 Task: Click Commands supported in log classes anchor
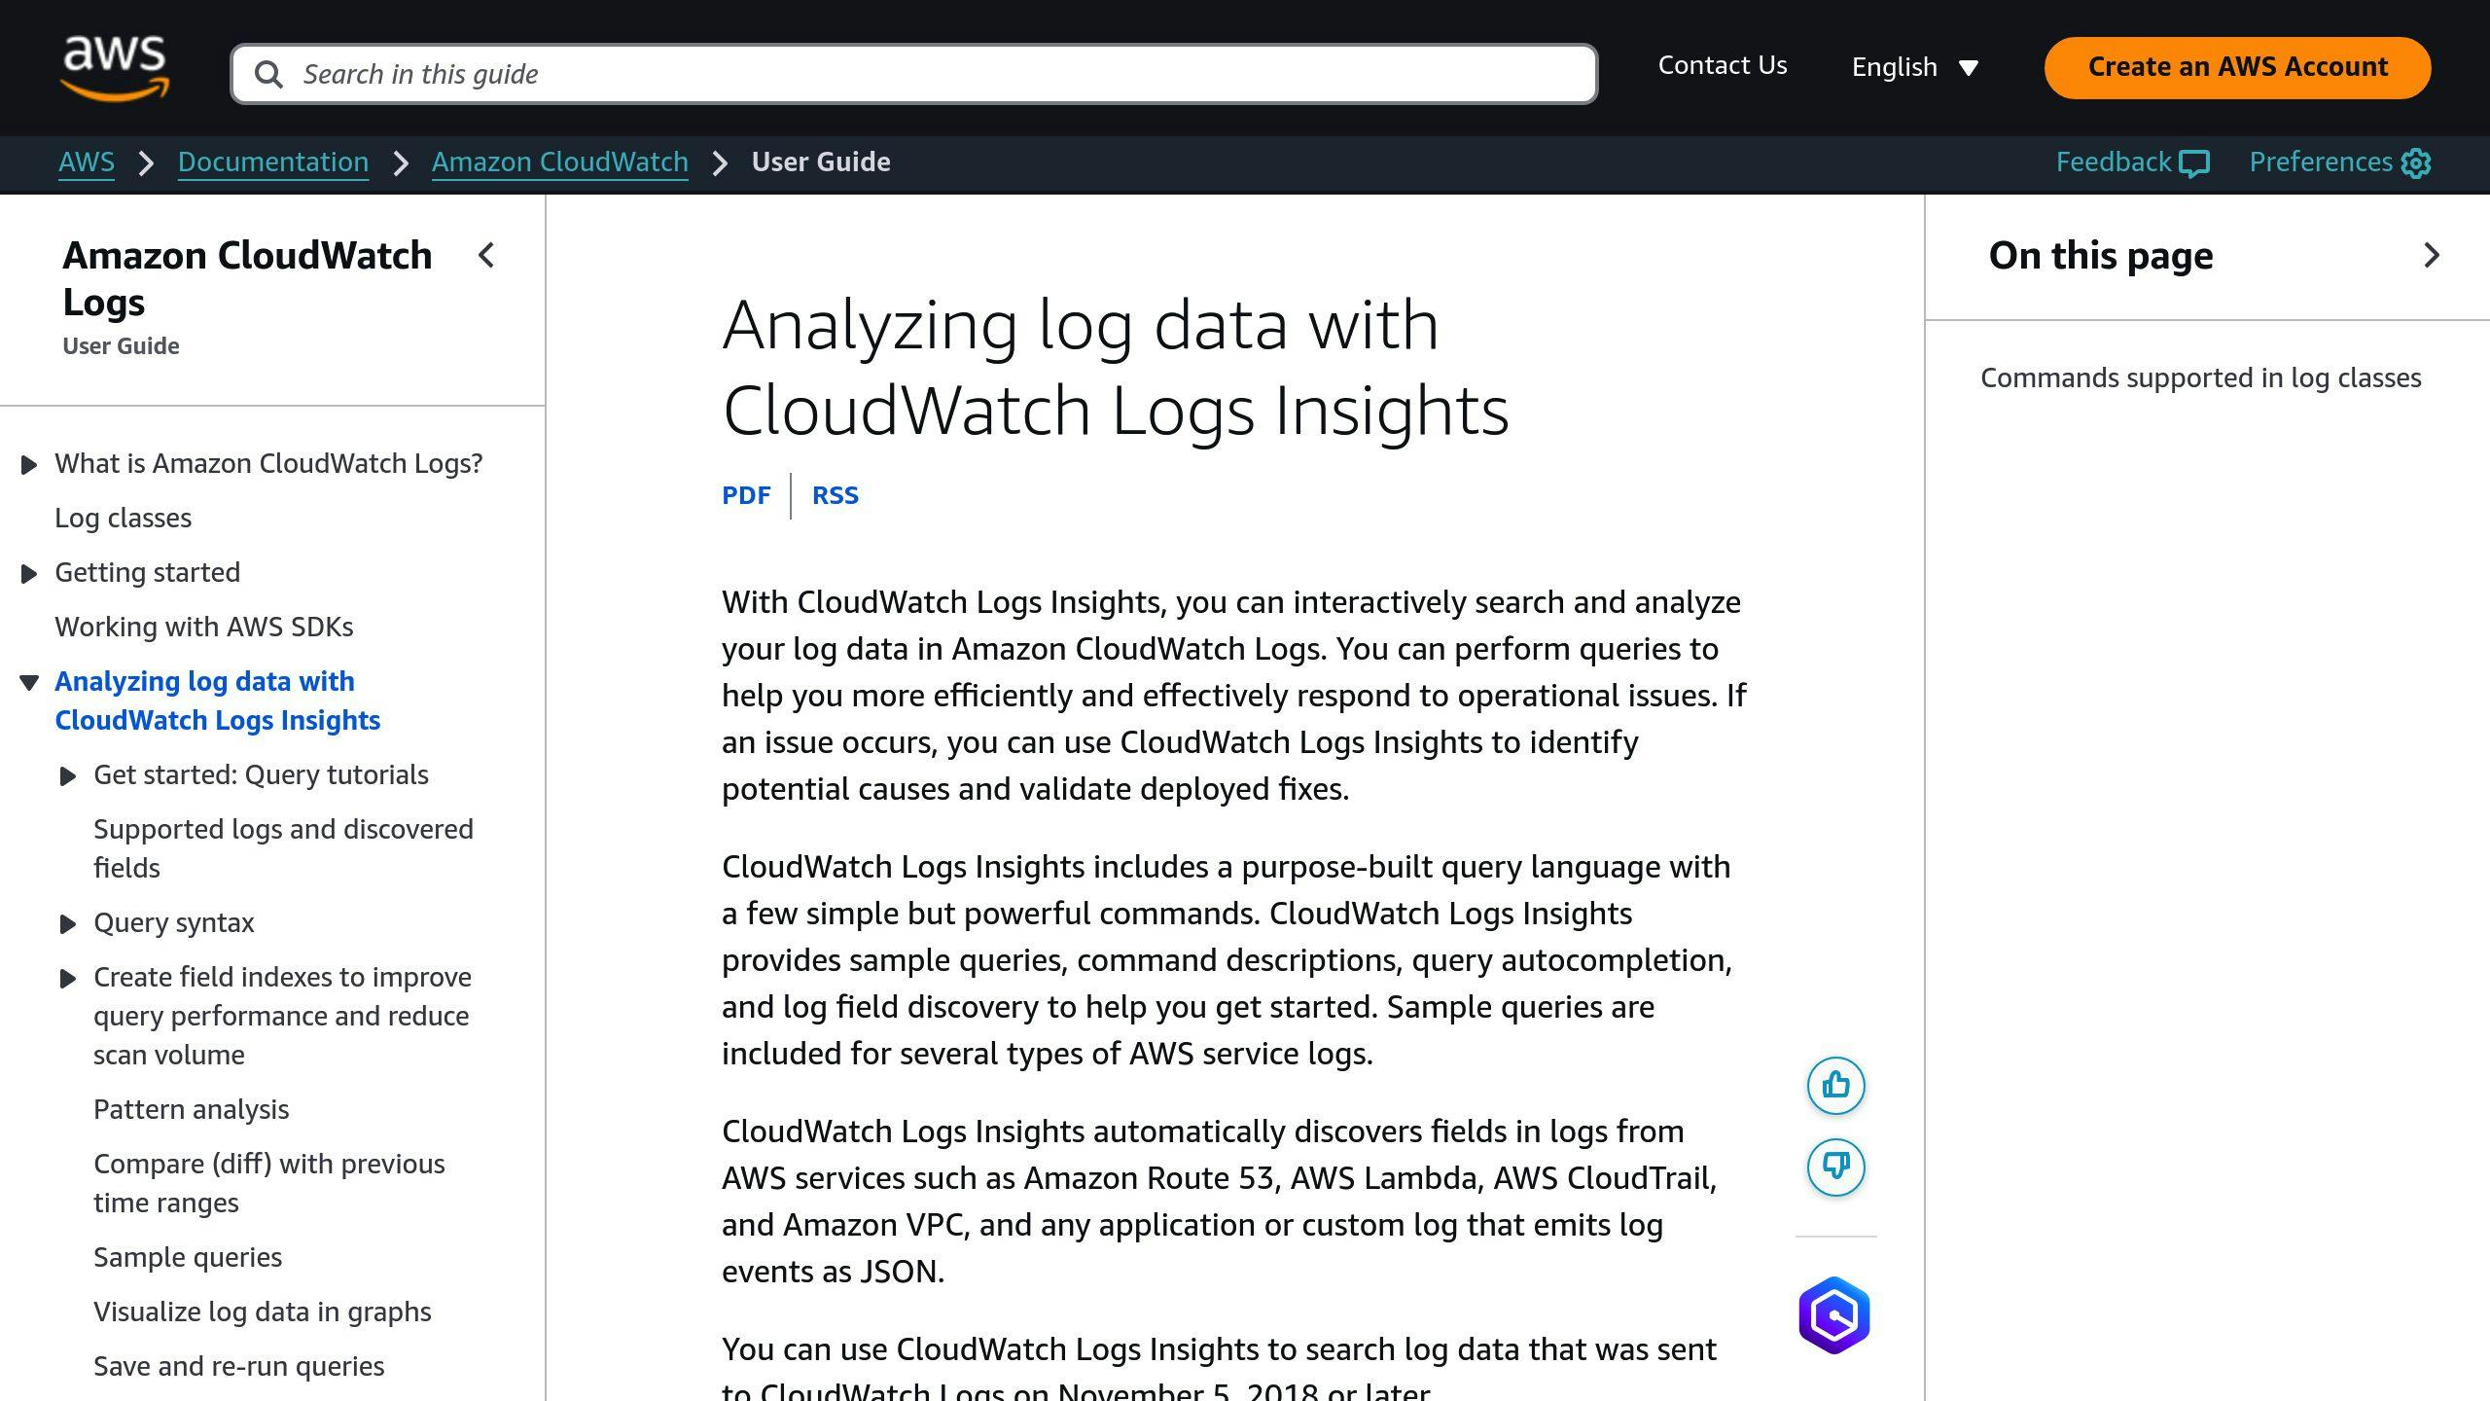click(2201, 378)
